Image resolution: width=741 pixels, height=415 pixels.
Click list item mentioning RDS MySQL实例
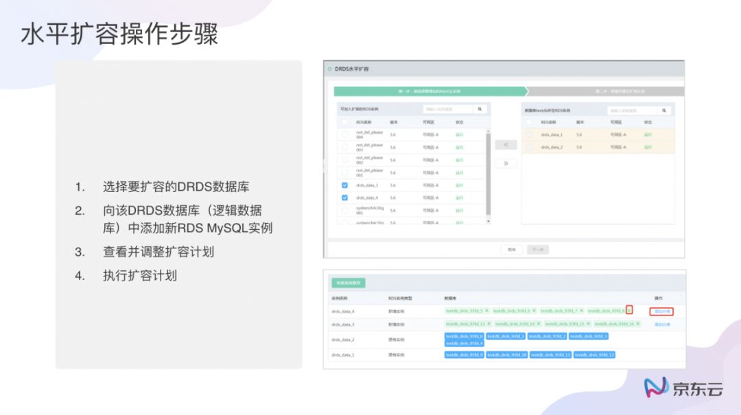point(187,220)
